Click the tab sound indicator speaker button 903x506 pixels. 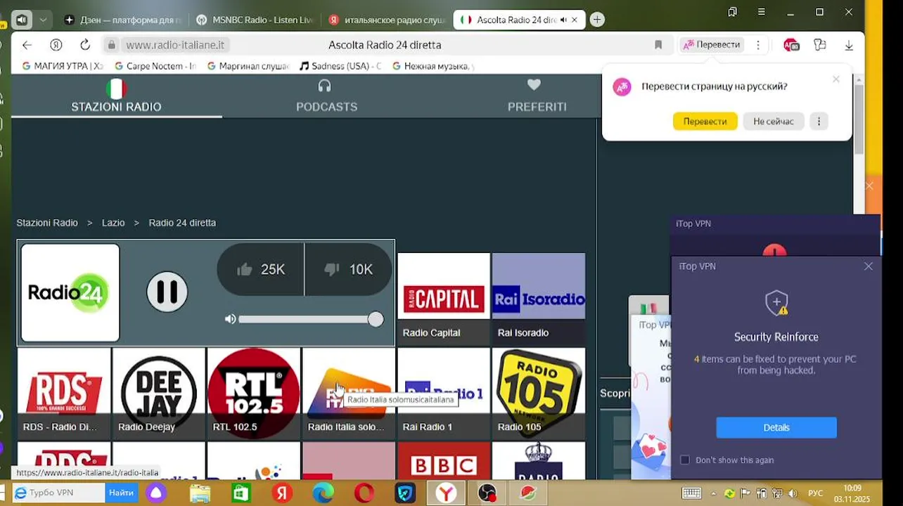[21, 20]
